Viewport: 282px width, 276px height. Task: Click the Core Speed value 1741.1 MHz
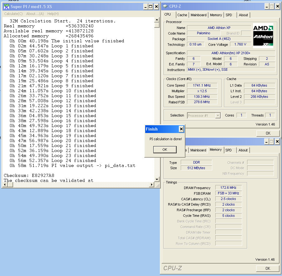pos(202,85)
